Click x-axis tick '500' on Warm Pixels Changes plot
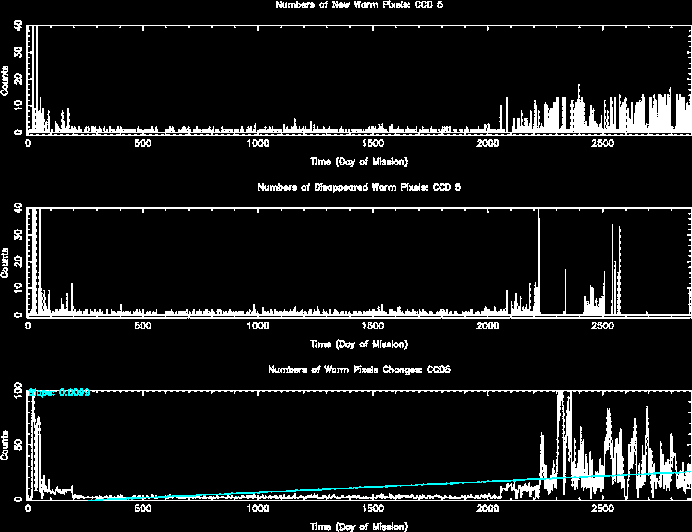This screenshot has height=532, width=692. 143,508
